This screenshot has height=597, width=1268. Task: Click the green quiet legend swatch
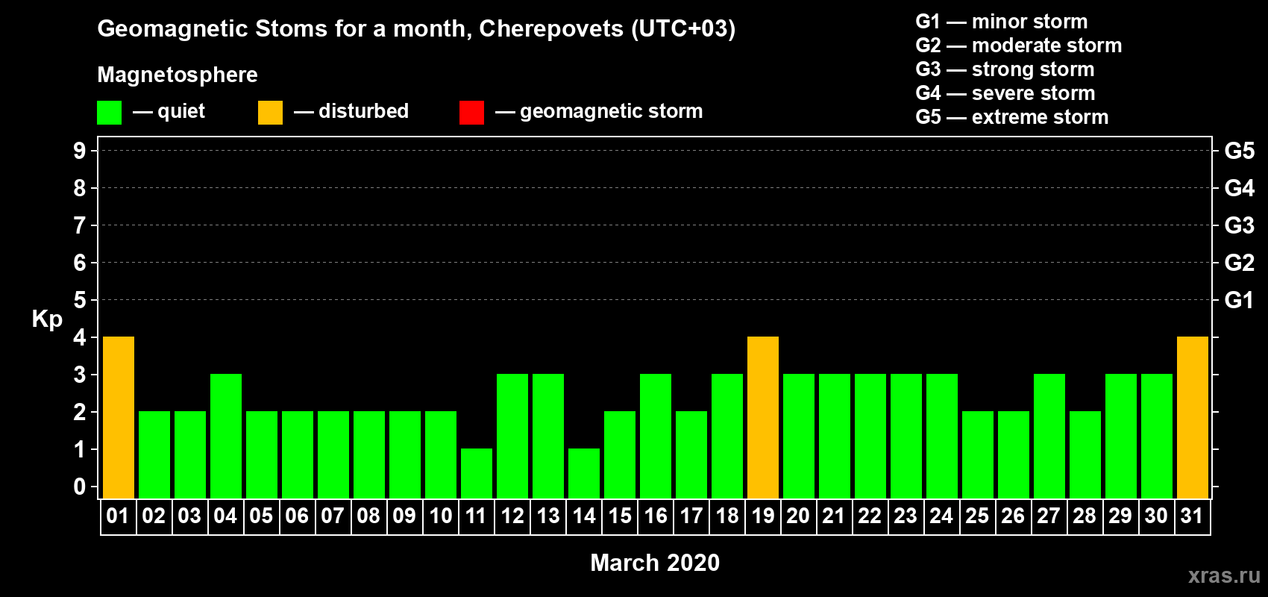tap(109, 113)
